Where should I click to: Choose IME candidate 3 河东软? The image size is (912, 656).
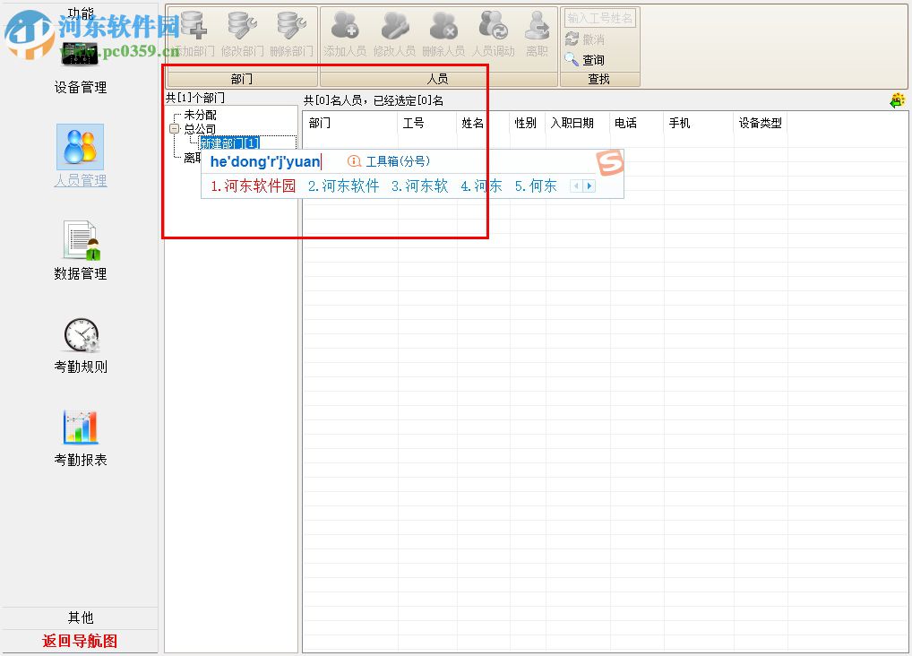tap(419, 186)
